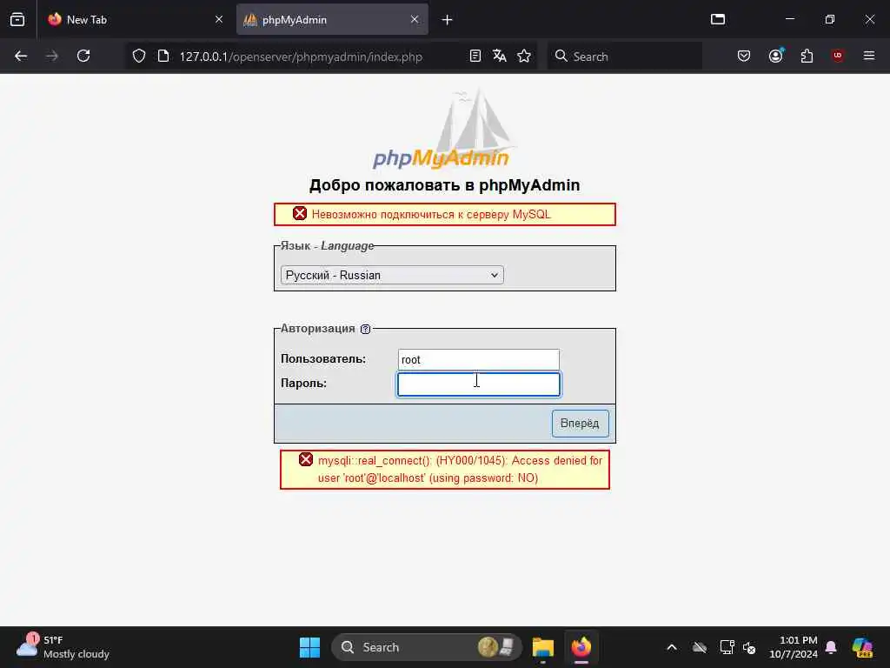
Task: Reload the current page
Action: (83, 56)
